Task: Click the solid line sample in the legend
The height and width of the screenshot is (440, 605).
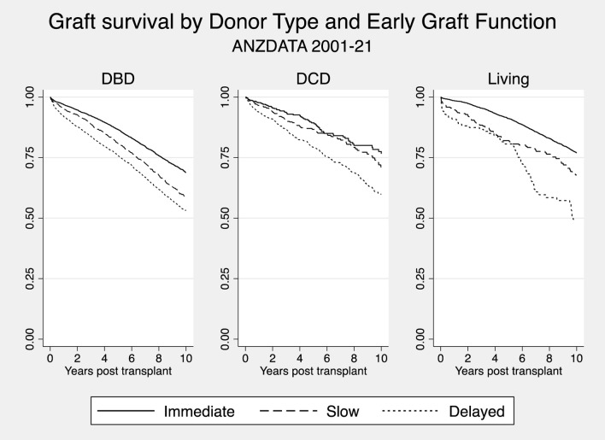Action: [126, 412]
